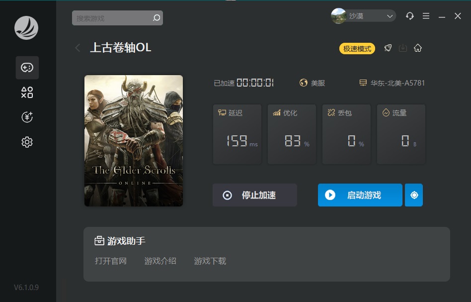Open settings gear in the sidebar
Screen dimensions: 471x302
[27, 142]
